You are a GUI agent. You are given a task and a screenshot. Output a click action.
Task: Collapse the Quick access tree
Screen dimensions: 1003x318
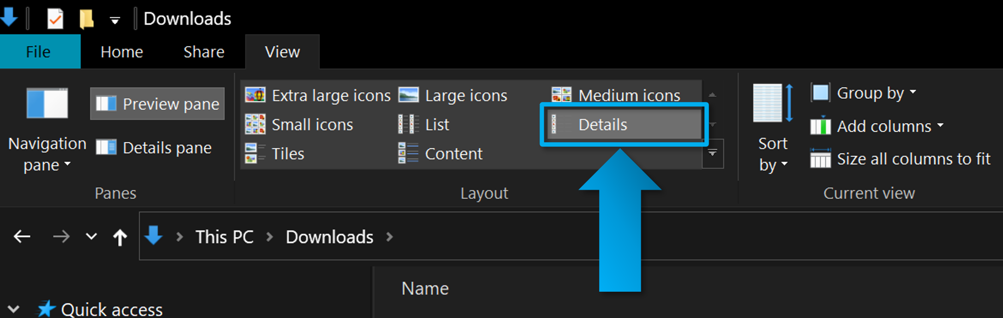tap(14, 309)
